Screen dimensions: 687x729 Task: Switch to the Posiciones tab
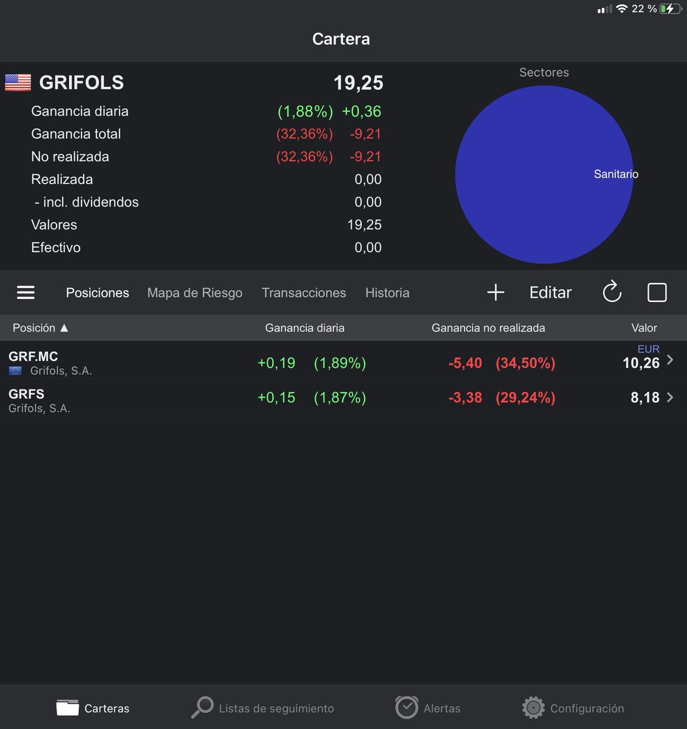tap(98, 293)
